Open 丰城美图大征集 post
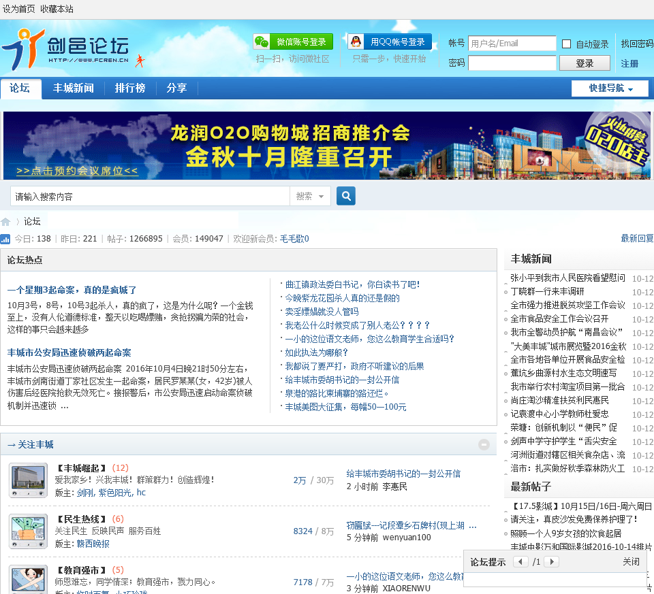 346,407
